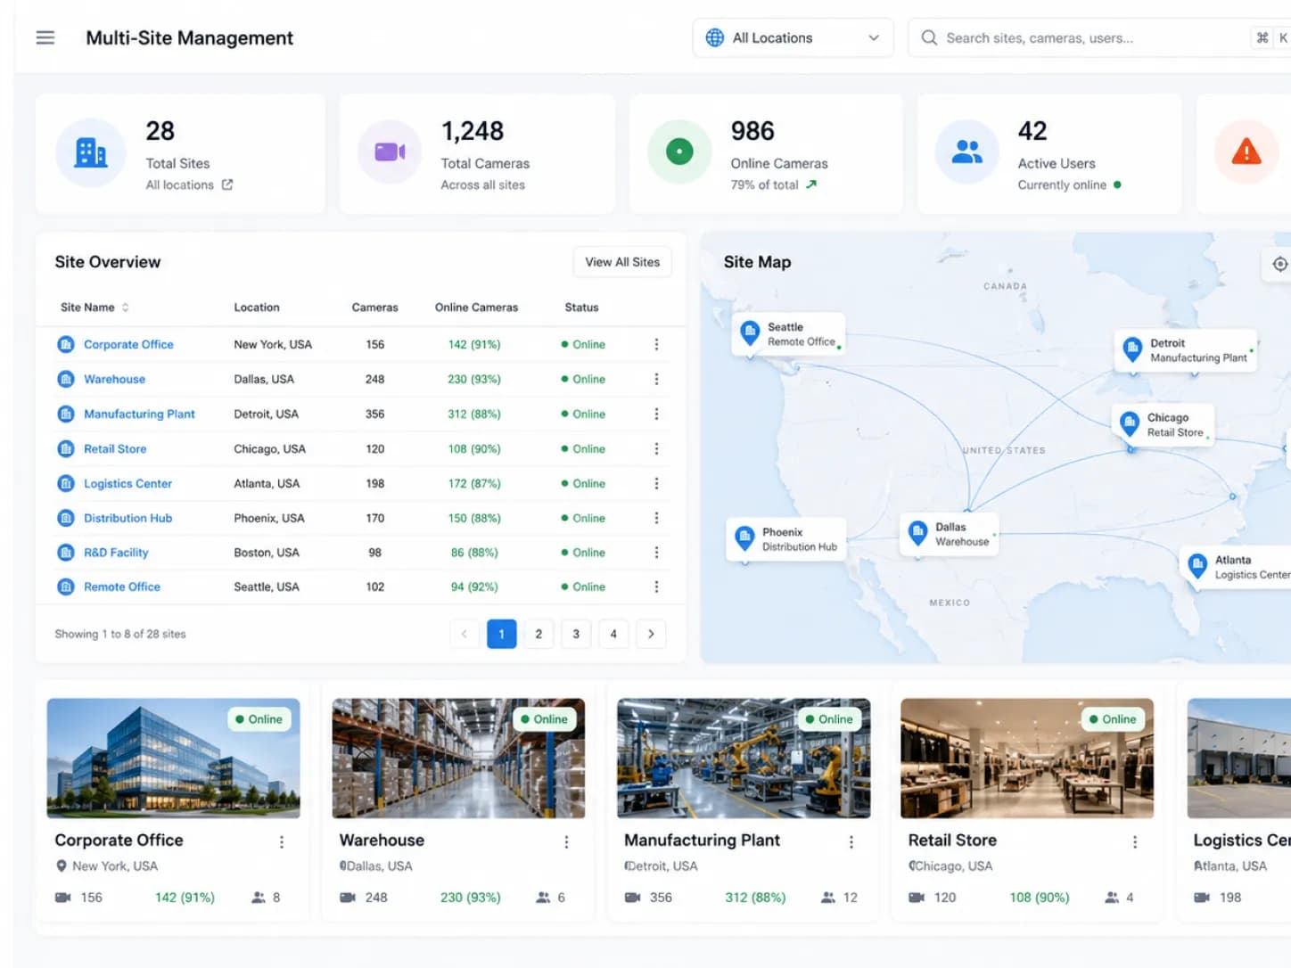Viewport: 1291px width, 968px height.
Task: Click '142 (91%)' in Corporate Office row
Action: [474, 344]
